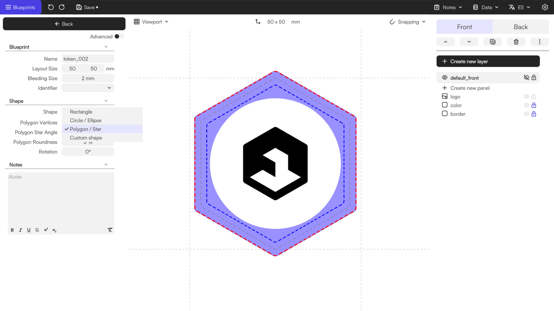Toggle visibility of the logo panel

526,97
